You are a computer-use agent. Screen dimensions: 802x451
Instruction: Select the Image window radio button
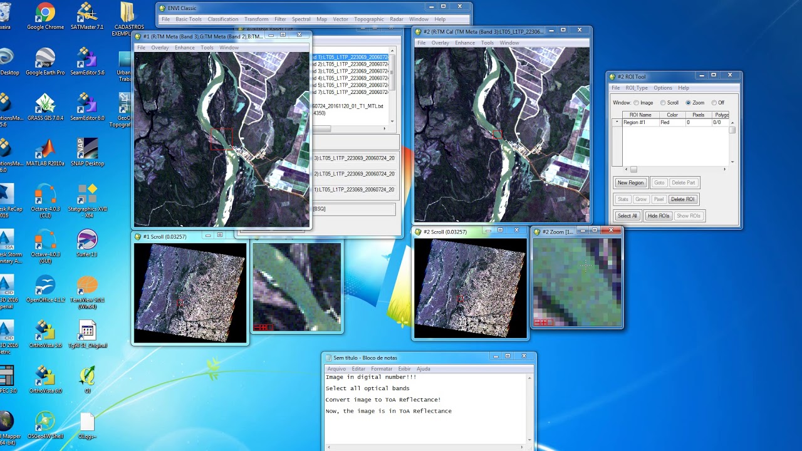click(x=636, y=103)
